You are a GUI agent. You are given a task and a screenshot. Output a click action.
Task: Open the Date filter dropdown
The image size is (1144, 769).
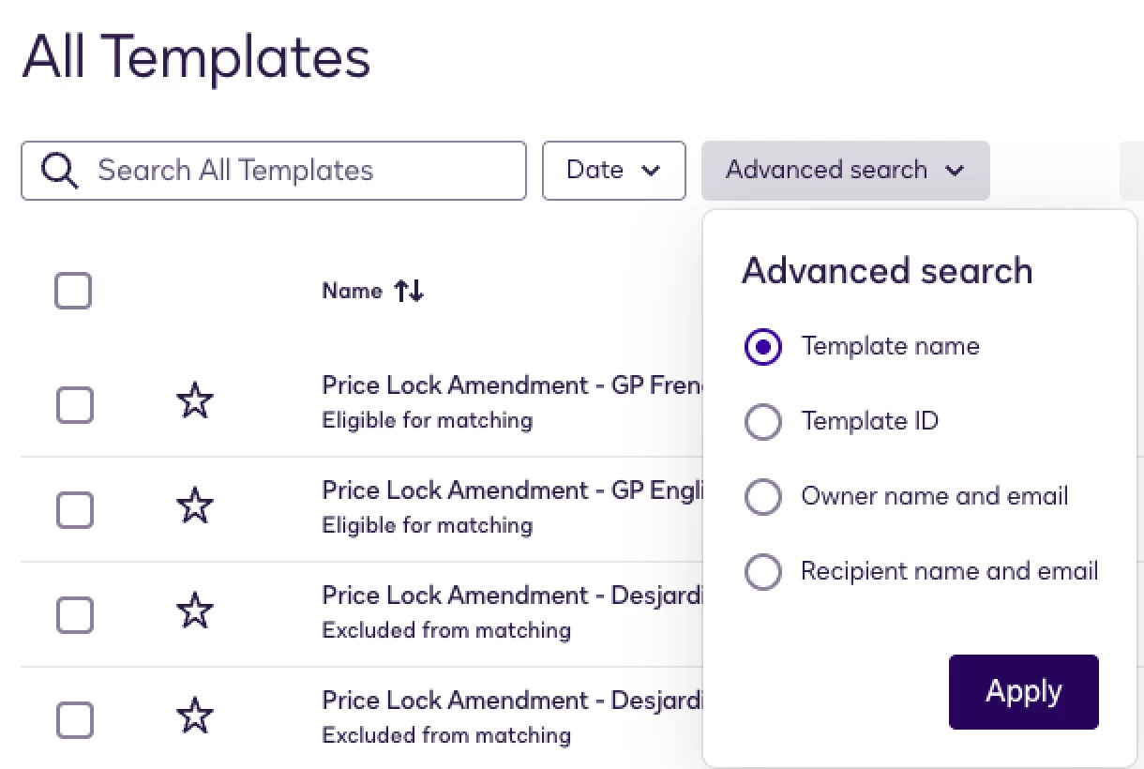point(613,171)
